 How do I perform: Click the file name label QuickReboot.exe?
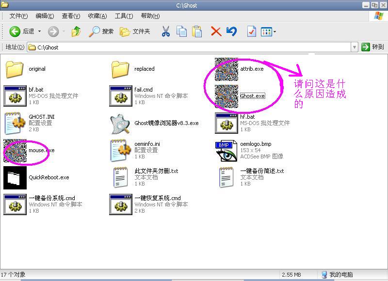[x=49, y=177]
